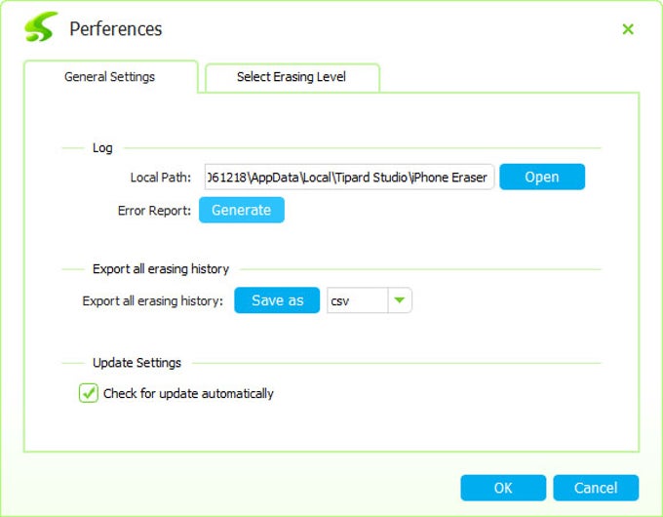Switch to the General Settings tab
663x517 pixels.
(109, 77)
